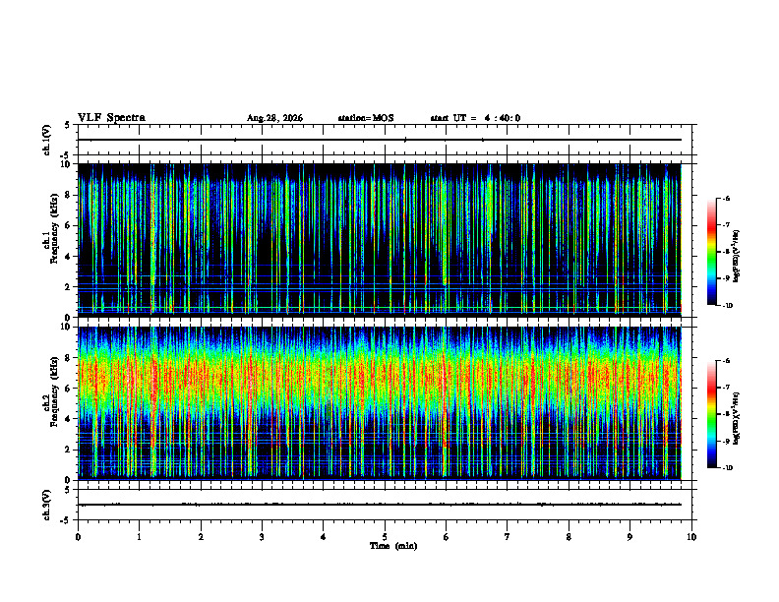Click the 2 minute tick on time axis
Image resolution: width=779 pixels, height=602 pixels.
point(201,537)
